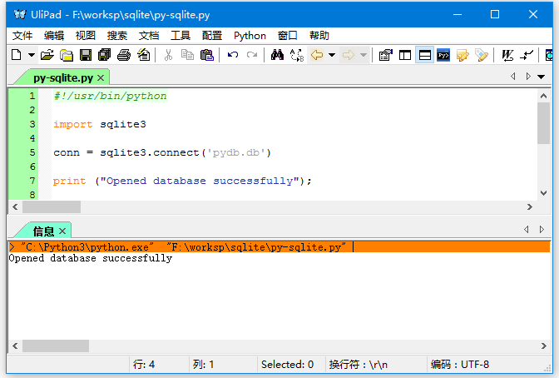
Task: Undo the last edit with toolbar icon
Action: point(232,55)
